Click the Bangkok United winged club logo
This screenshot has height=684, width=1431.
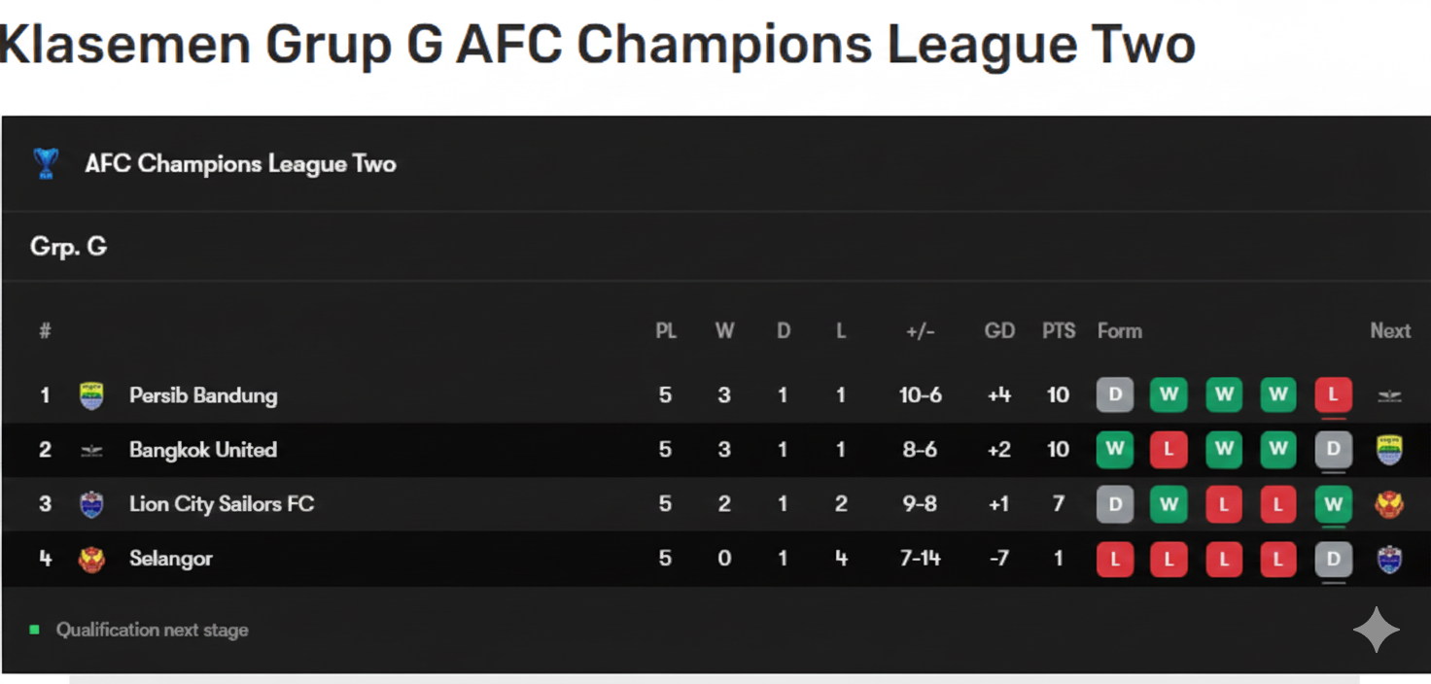pyautogui.click(x=91, y=450)
